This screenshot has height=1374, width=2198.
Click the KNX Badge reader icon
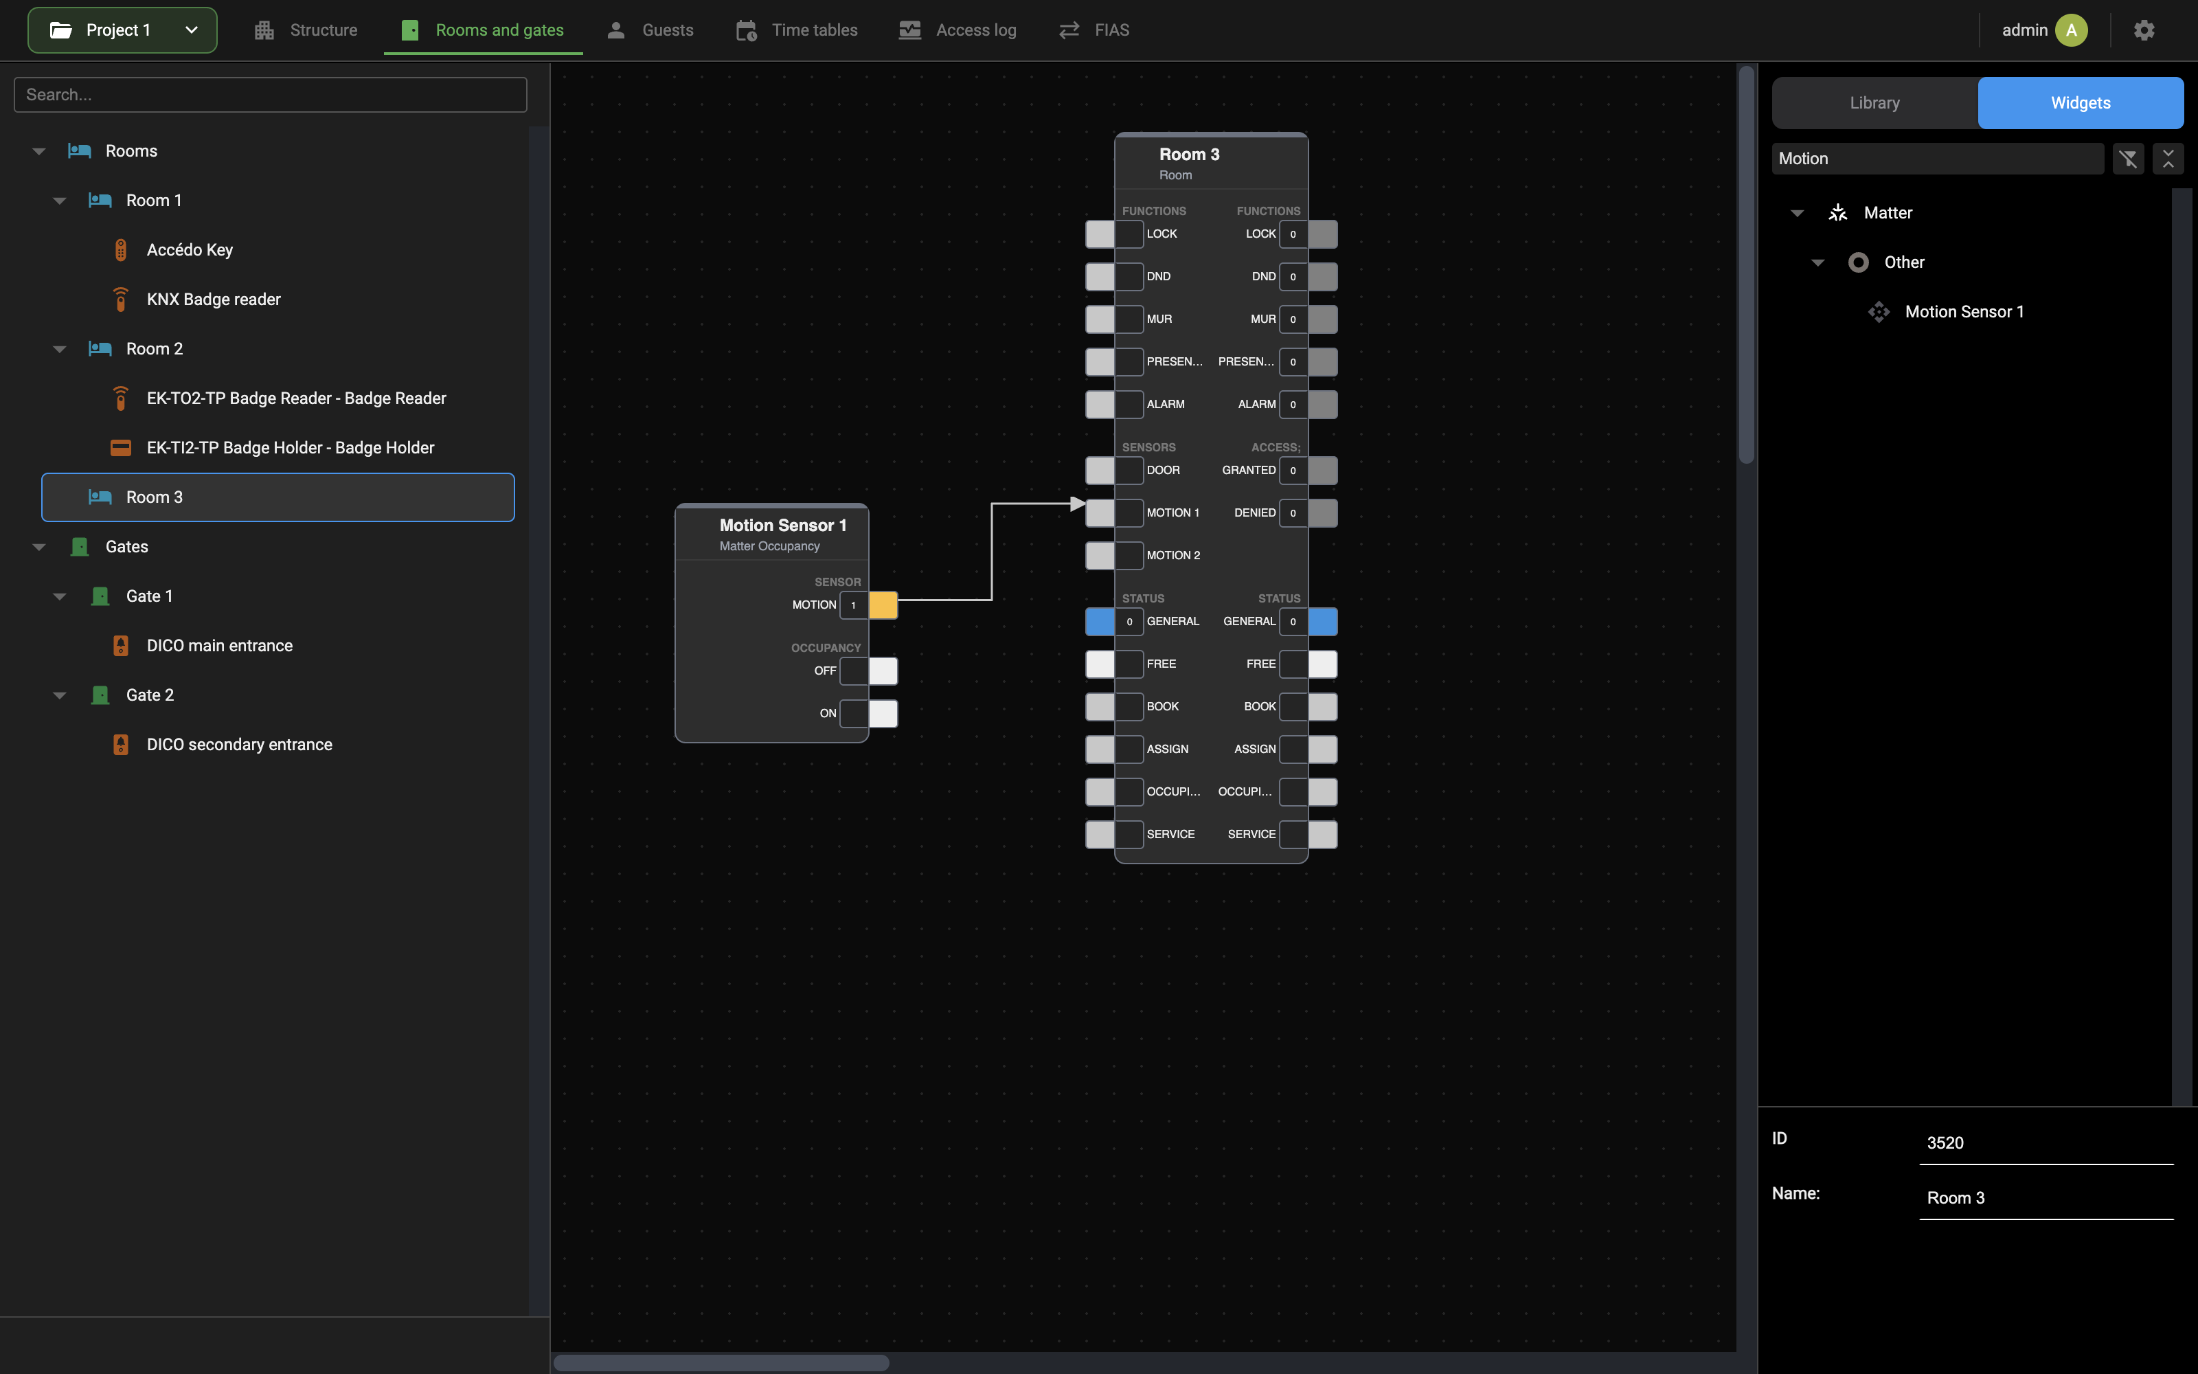[x=121, y=299]
